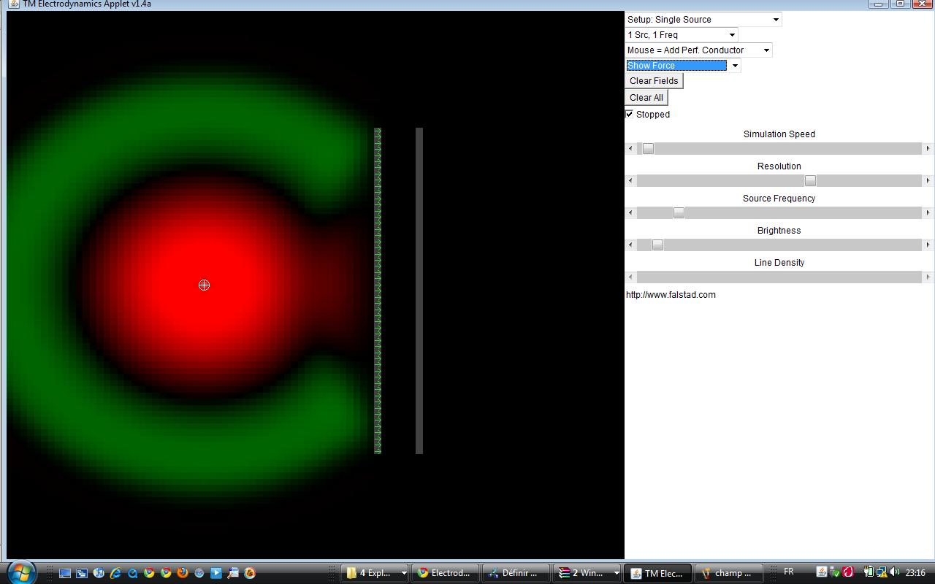Open the Show Force dropdown

683,66
